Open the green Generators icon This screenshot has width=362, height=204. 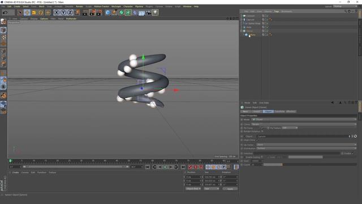point(122,12)
